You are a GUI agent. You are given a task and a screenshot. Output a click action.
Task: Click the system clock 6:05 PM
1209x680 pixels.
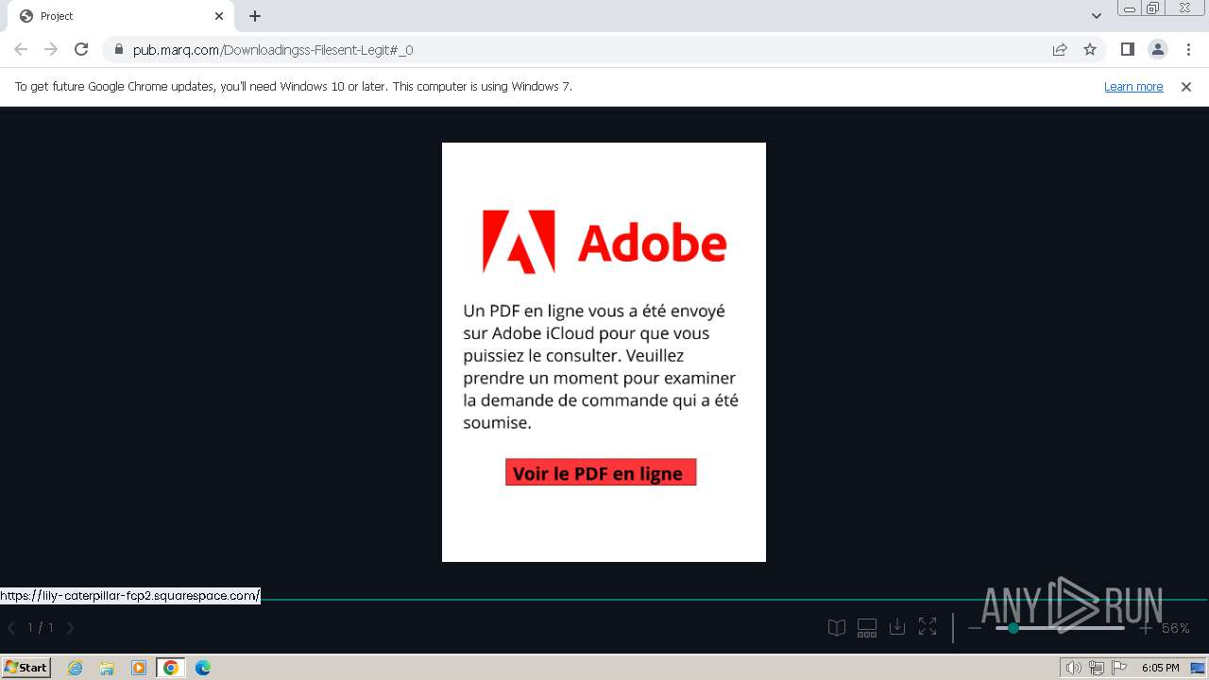tap(1161, 668)
